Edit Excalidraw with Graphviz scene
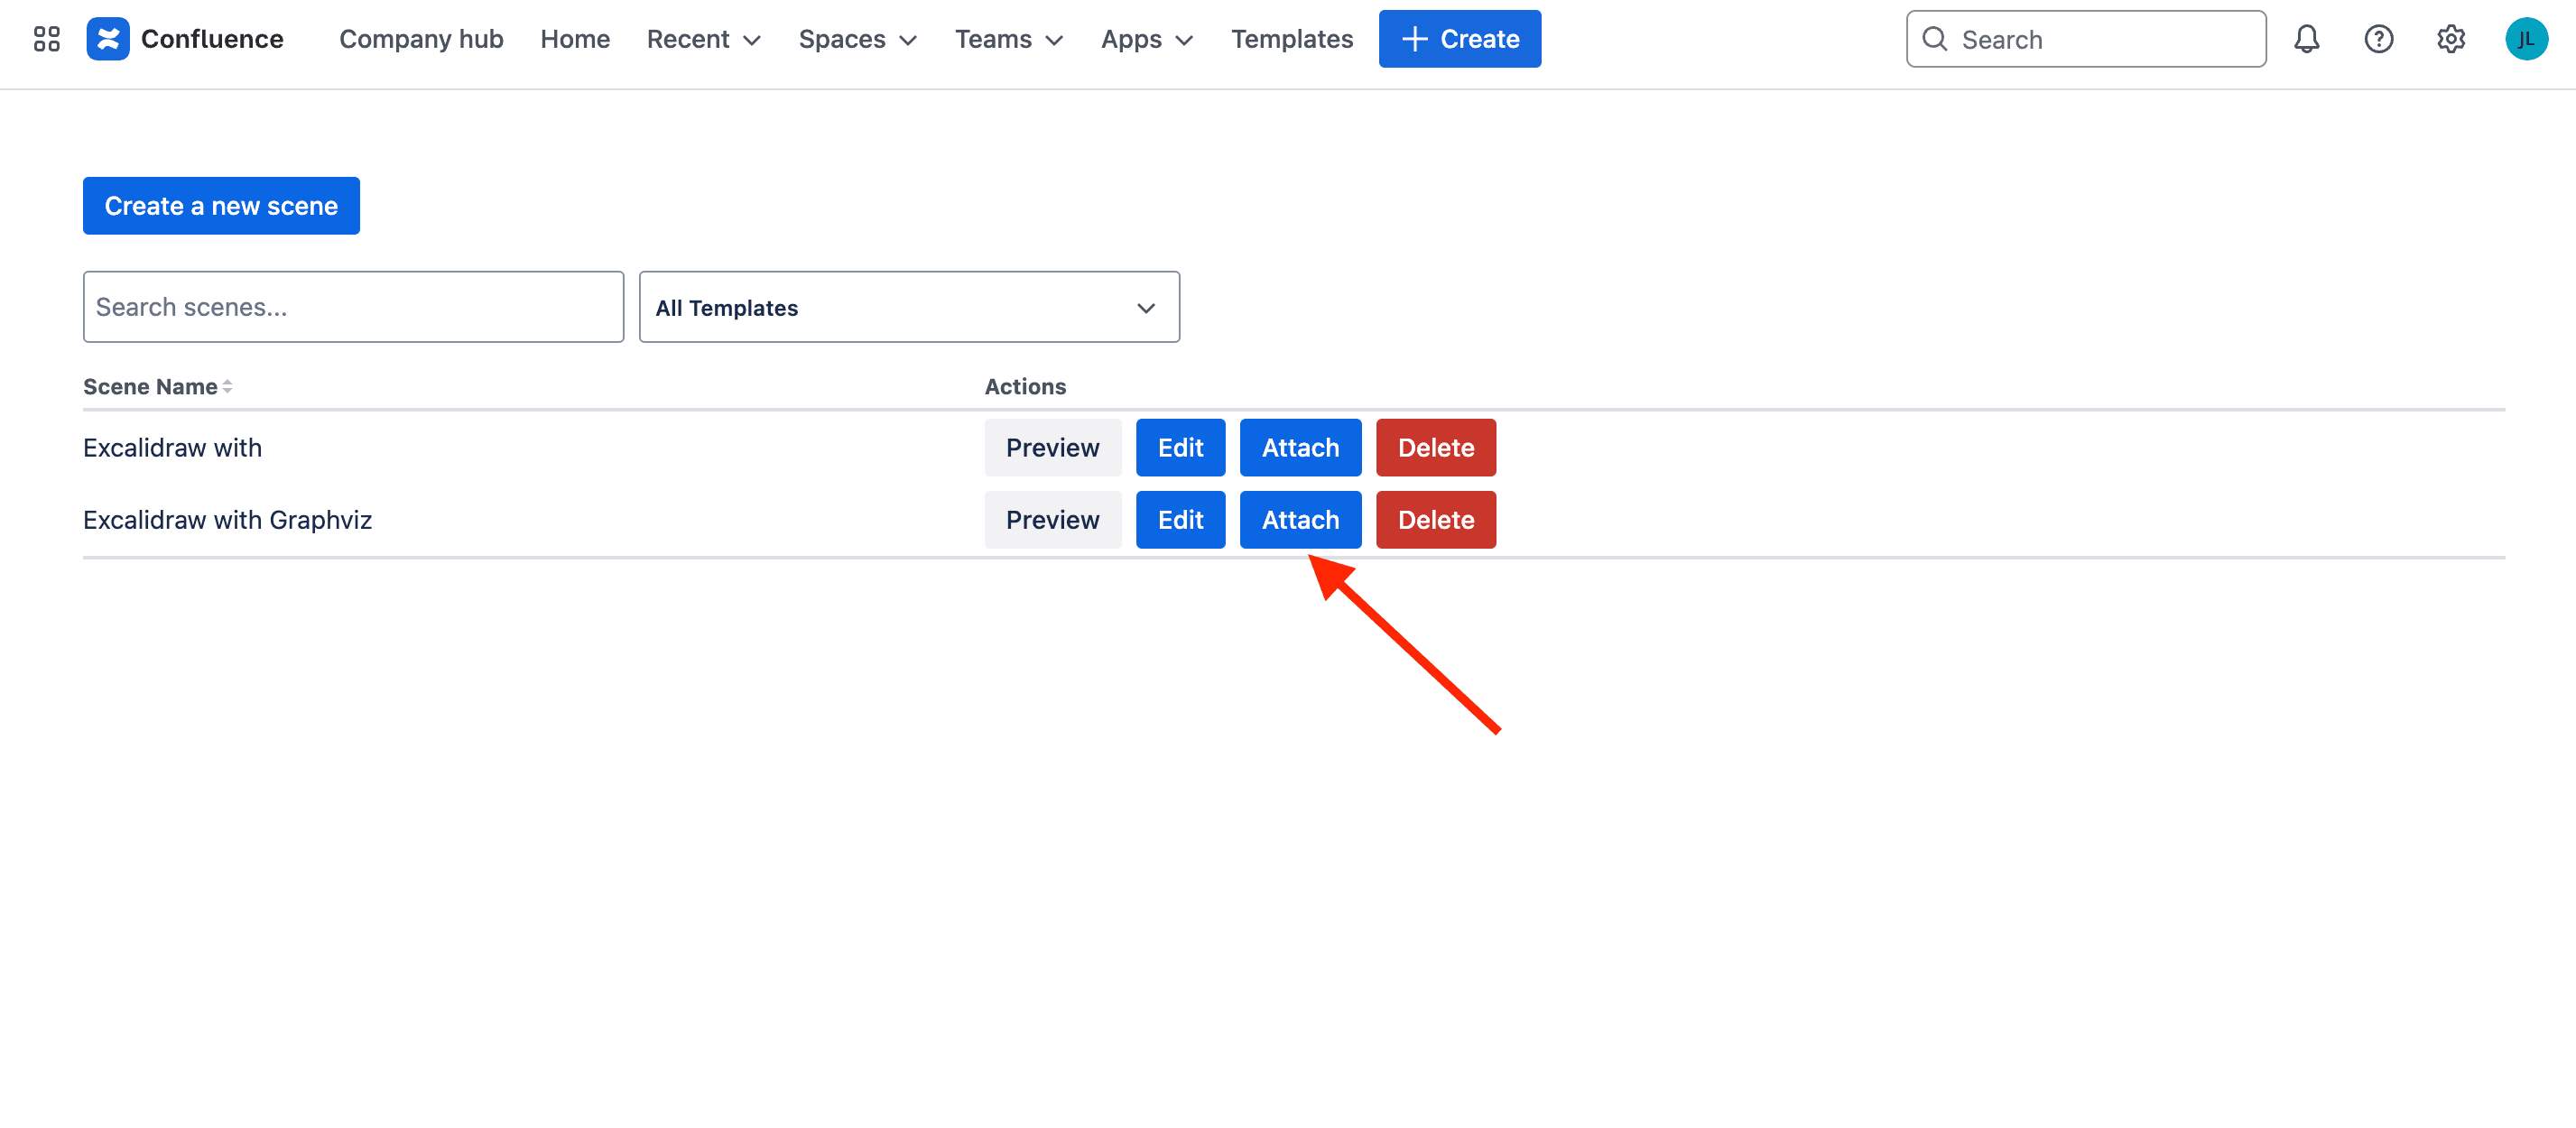2576x1128 pixels. coord(1180,520)
